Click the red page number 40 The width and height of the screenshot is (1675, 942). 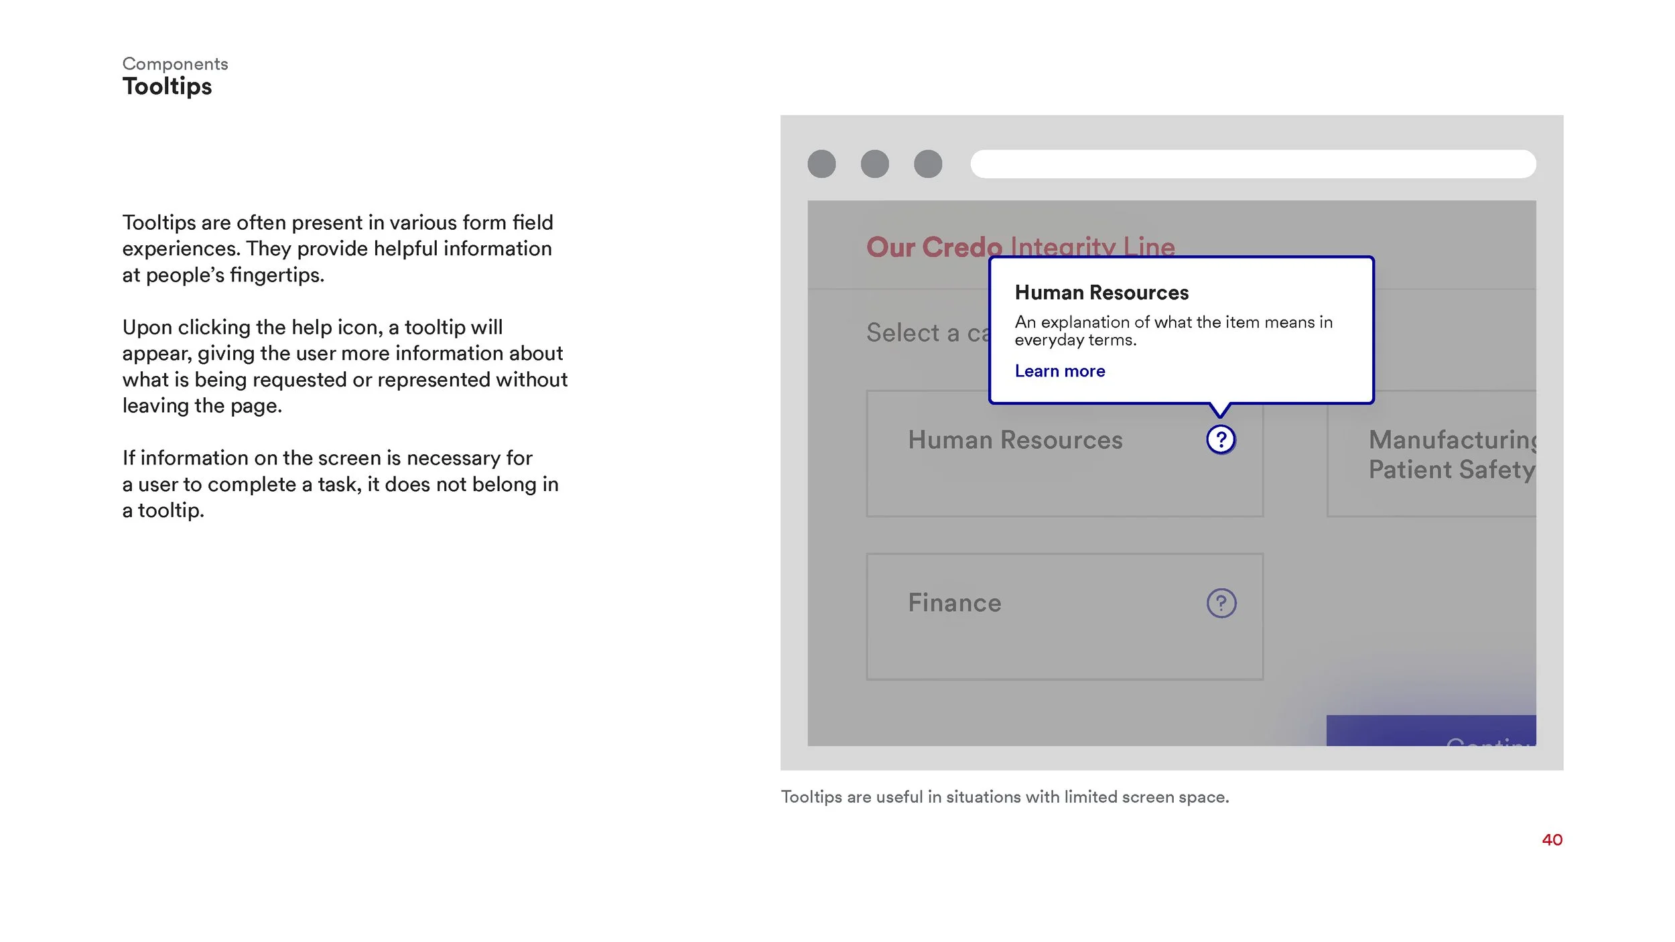click(x=1552, y=839)
